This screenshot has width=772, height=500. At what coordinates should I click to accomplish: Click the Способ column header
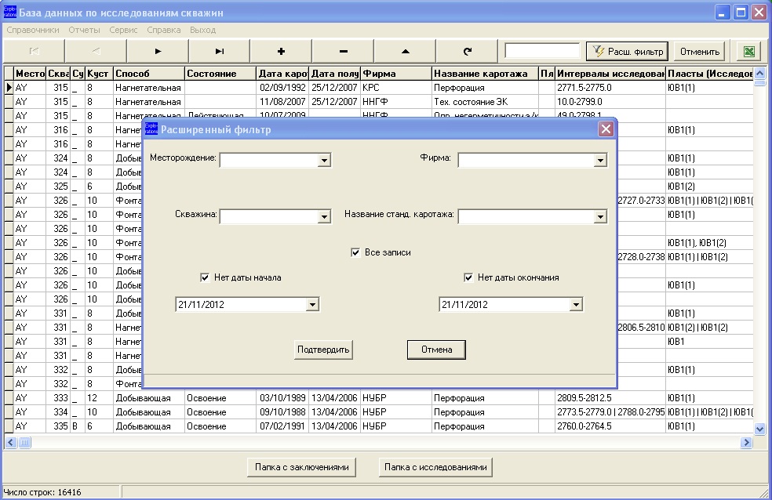tap(149, 74)
